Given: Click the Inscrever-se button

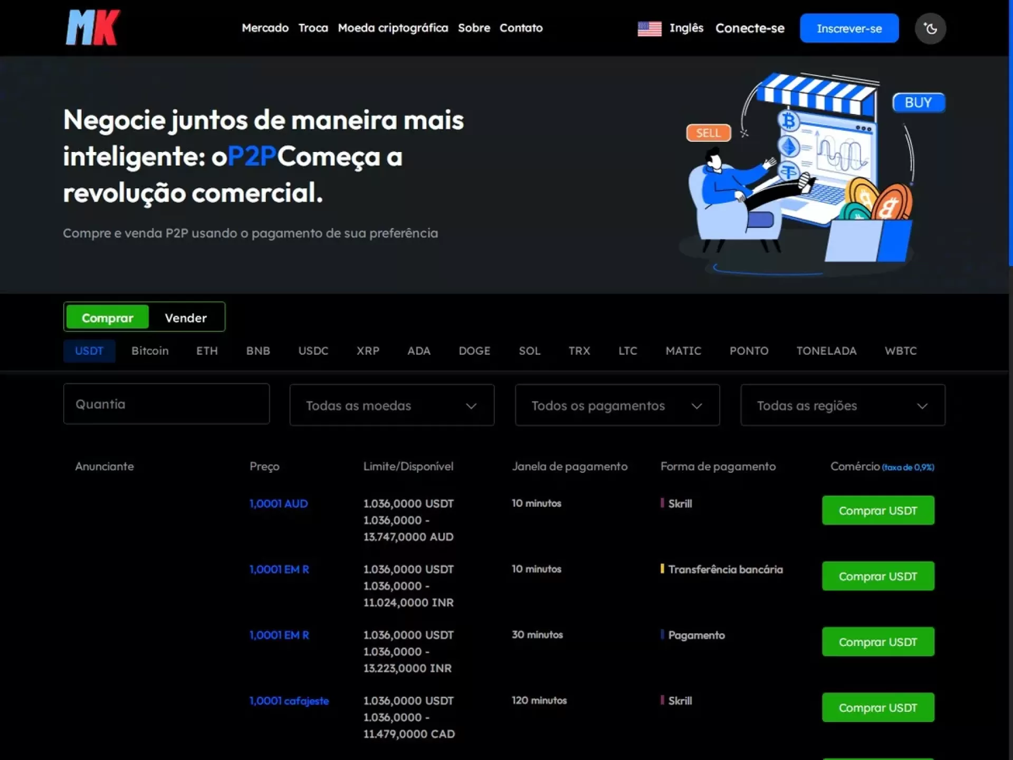Looking at the screenshot, I should tap(849, 28).
